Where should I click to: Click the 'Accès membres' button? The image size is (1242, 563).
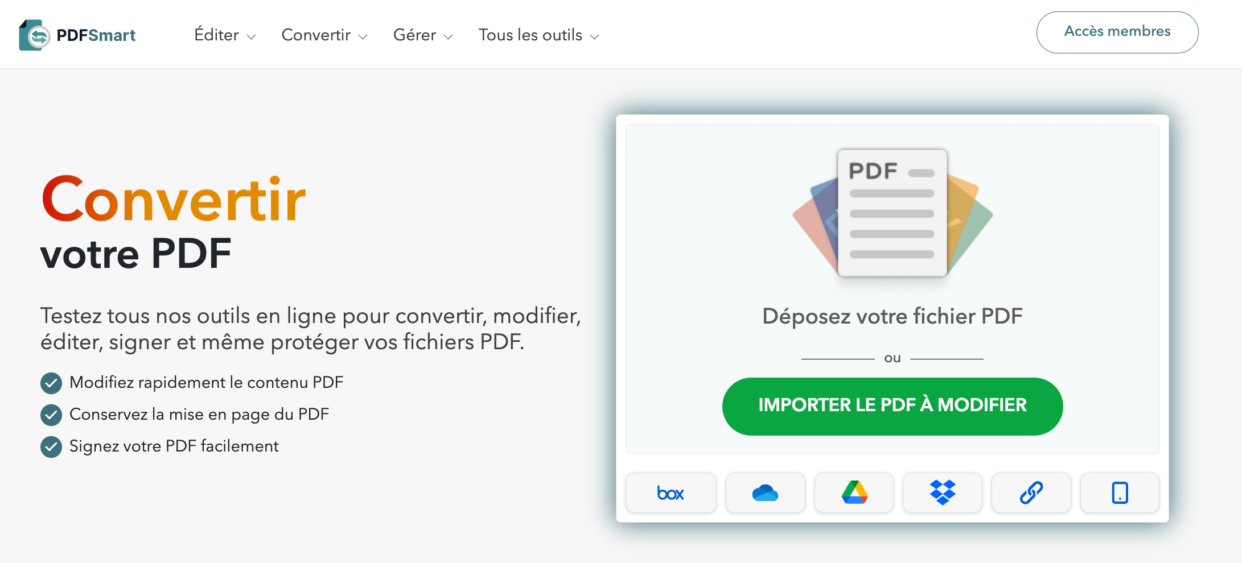(x=1117, y=32)
